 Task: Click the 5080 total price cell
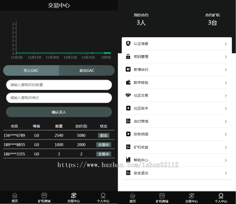[x=81, y=136]
